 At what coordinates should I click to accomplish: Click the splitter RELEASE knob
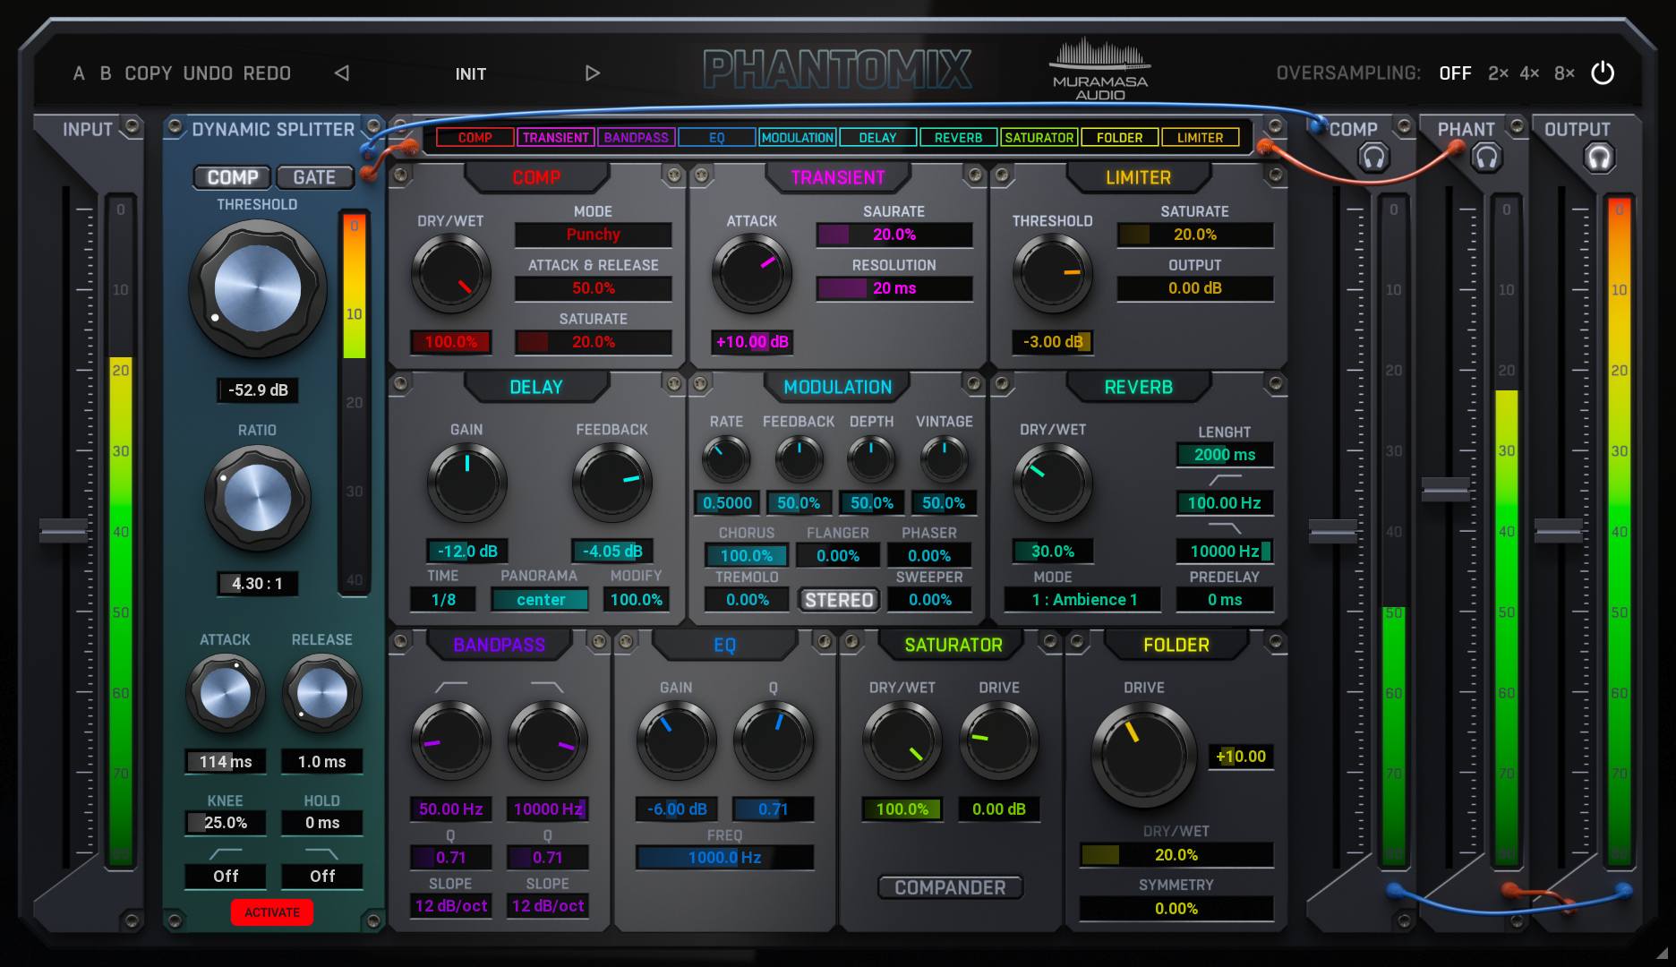coord(322,694)
